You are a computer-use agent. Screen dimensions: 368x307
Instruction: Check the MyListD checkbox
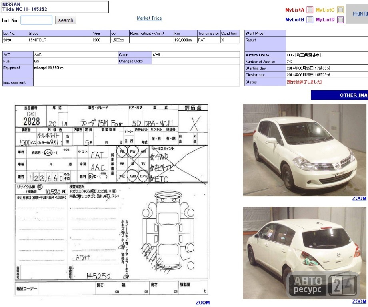[340, 20]
